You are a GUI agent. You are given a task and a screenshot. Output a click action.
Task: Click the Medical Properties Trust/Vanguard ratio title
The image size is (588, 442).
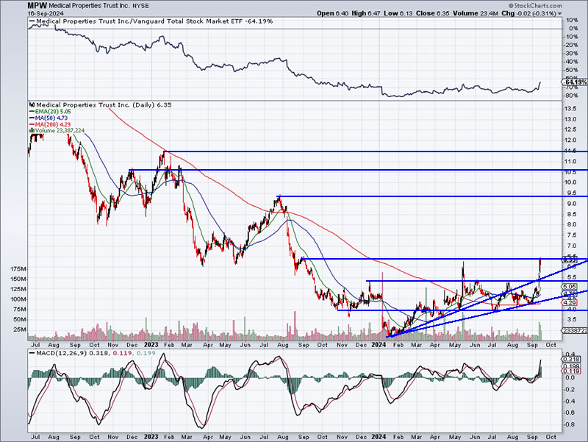[154, 21]
